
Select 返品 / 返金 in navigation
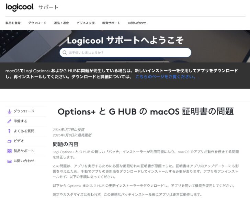61,23
